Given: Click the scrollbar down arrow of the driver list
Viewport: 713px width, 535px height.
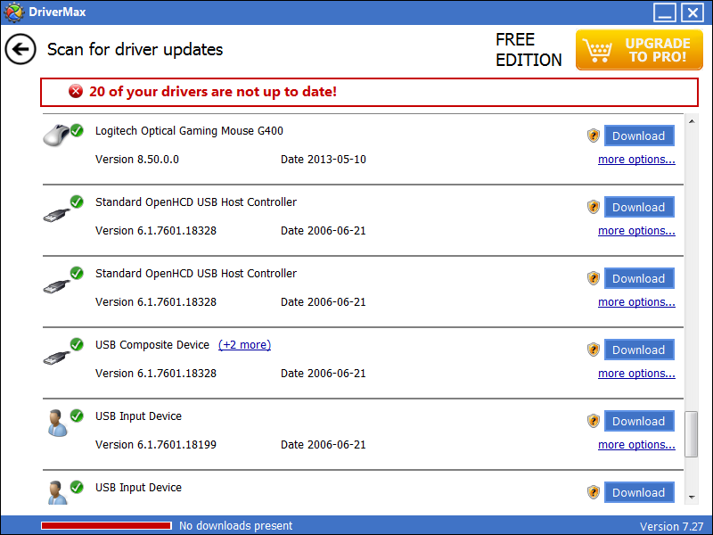Looking at the screenshot, I should click(x=692, y=498).
